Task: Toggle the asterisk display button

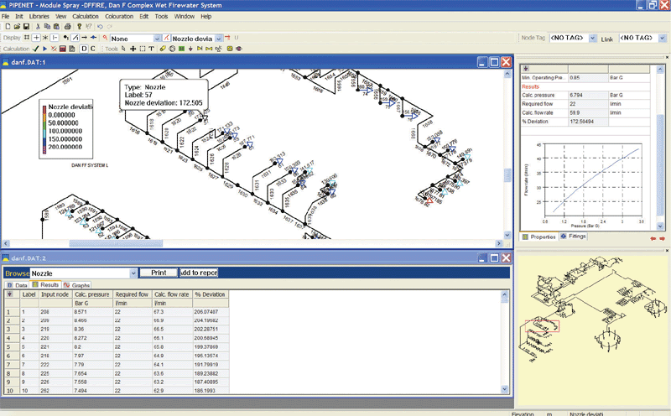Action: coord(45,38)
